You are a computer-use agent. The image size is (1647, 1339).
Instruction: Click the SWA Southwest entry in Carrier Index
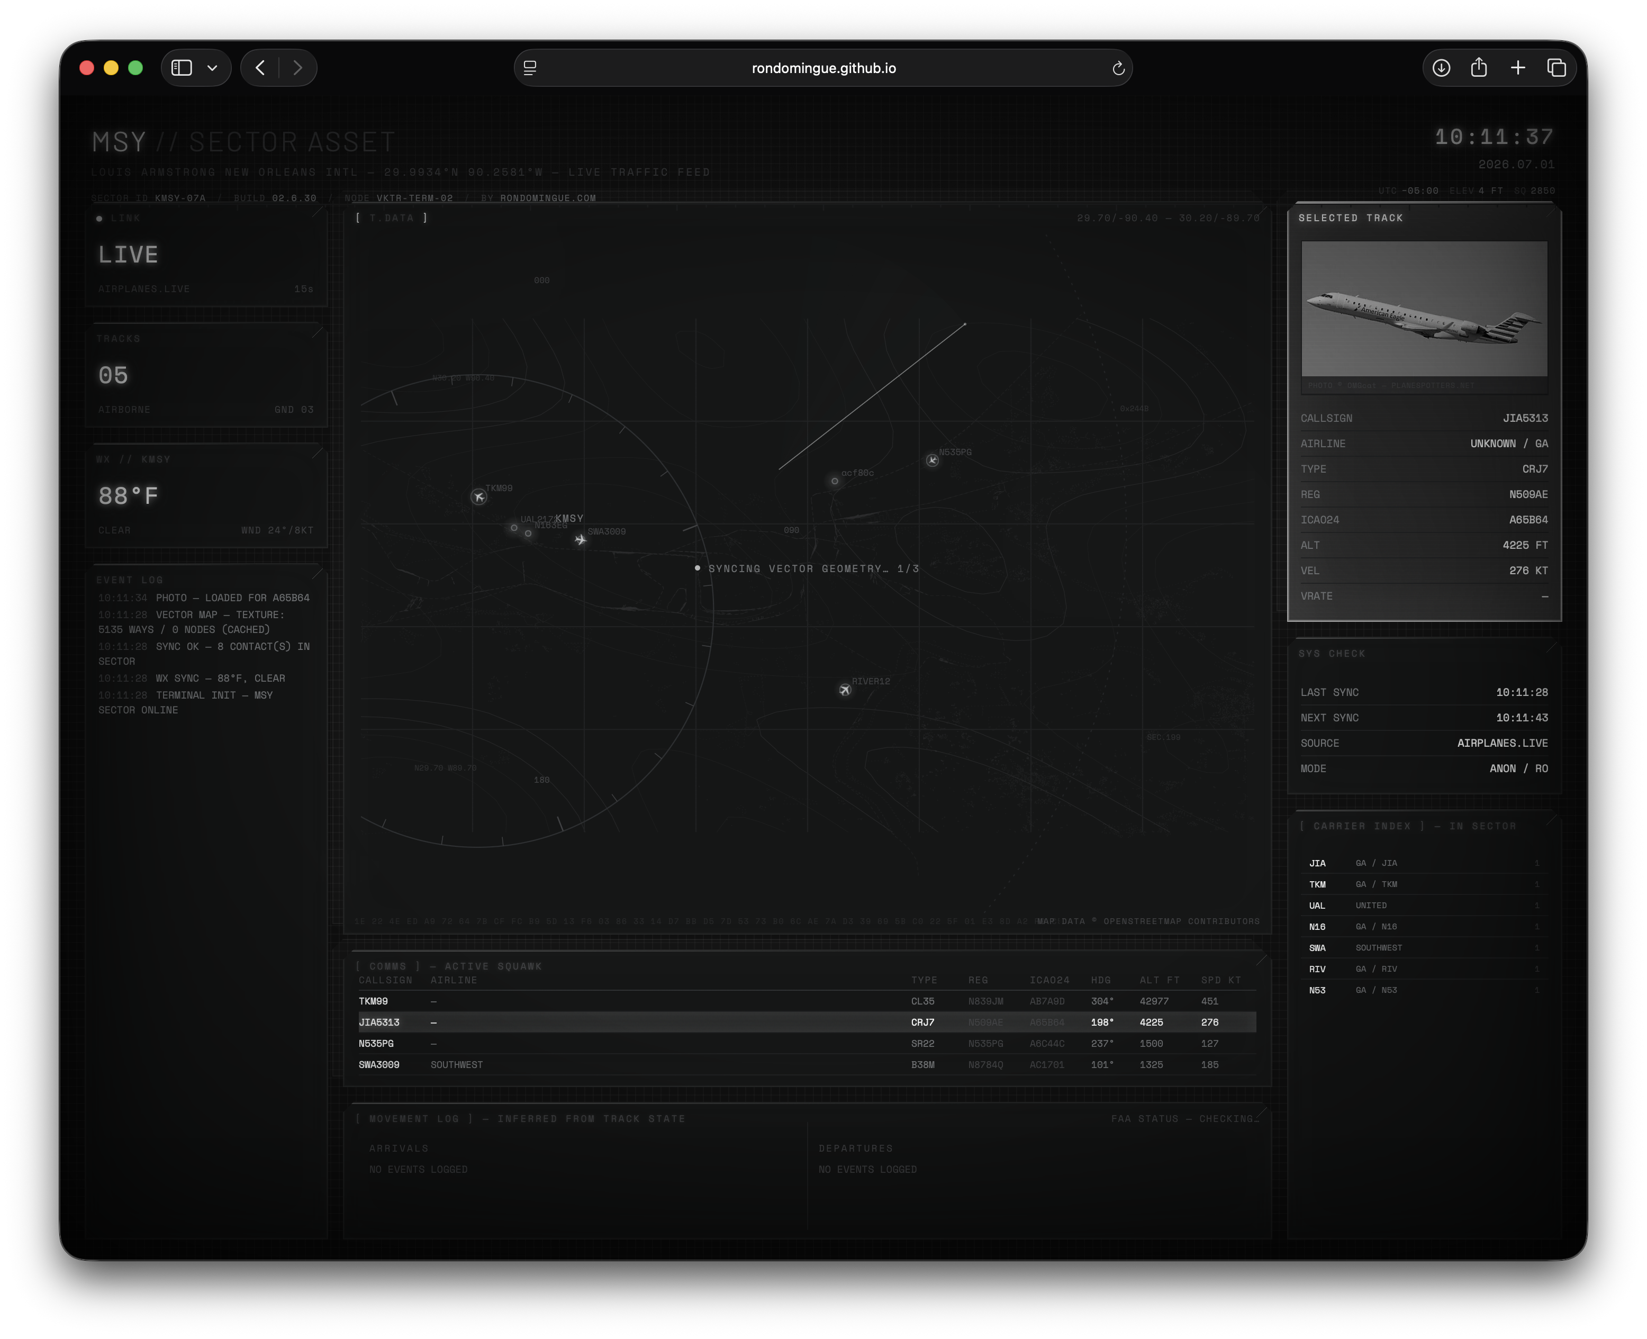[x=1424, y=948]
